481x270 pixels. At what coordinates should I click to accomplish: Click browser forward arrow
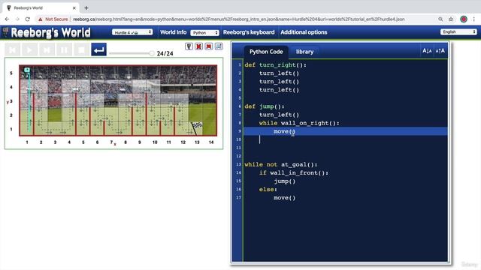17,19
